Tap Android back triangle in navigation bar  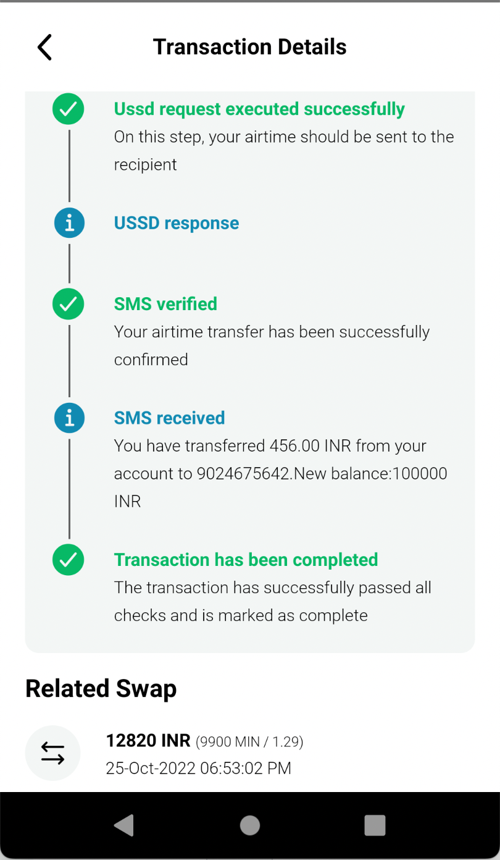(124, 825)
